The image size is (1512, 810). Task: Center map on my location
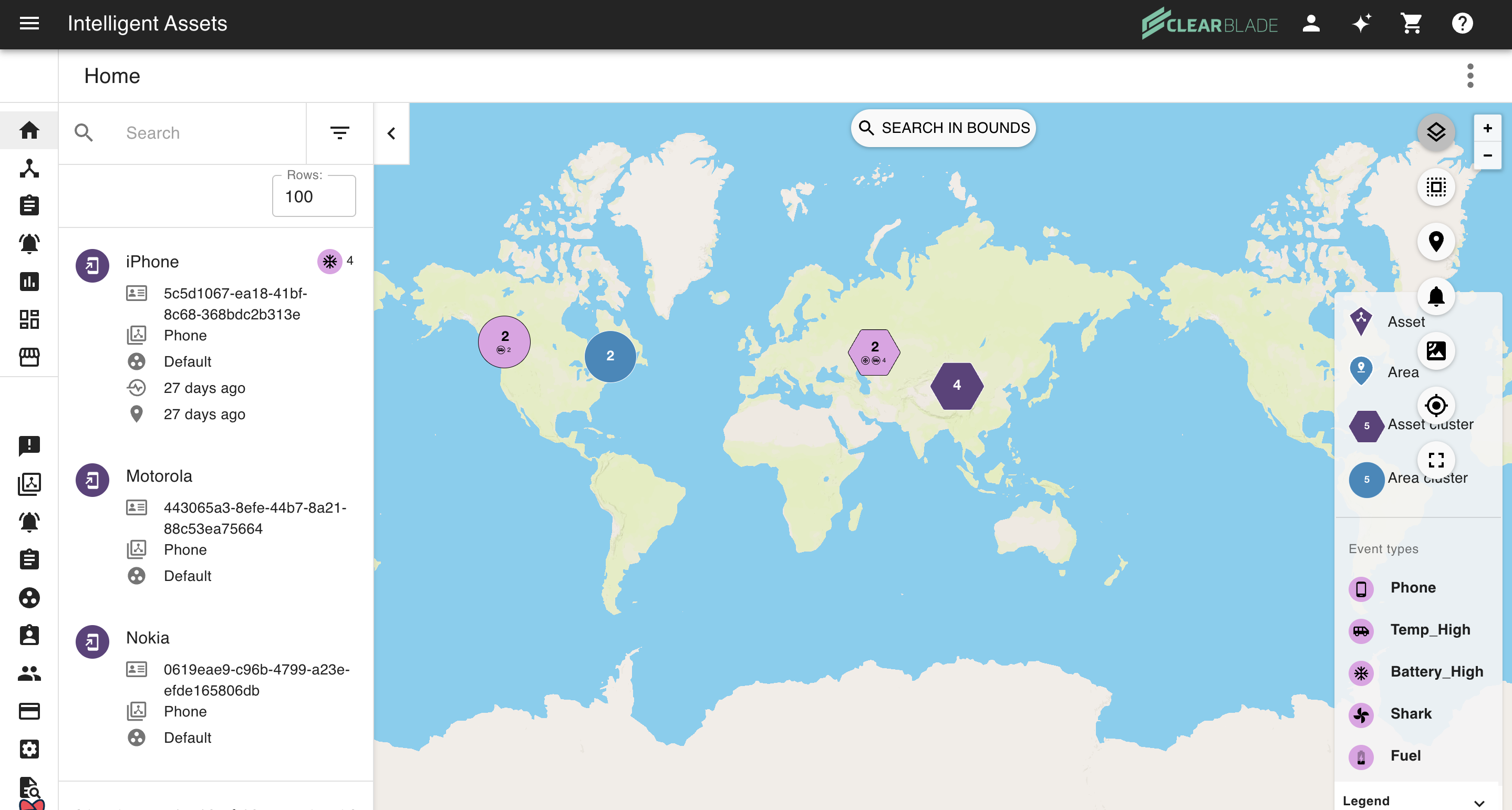(1436, 405)
